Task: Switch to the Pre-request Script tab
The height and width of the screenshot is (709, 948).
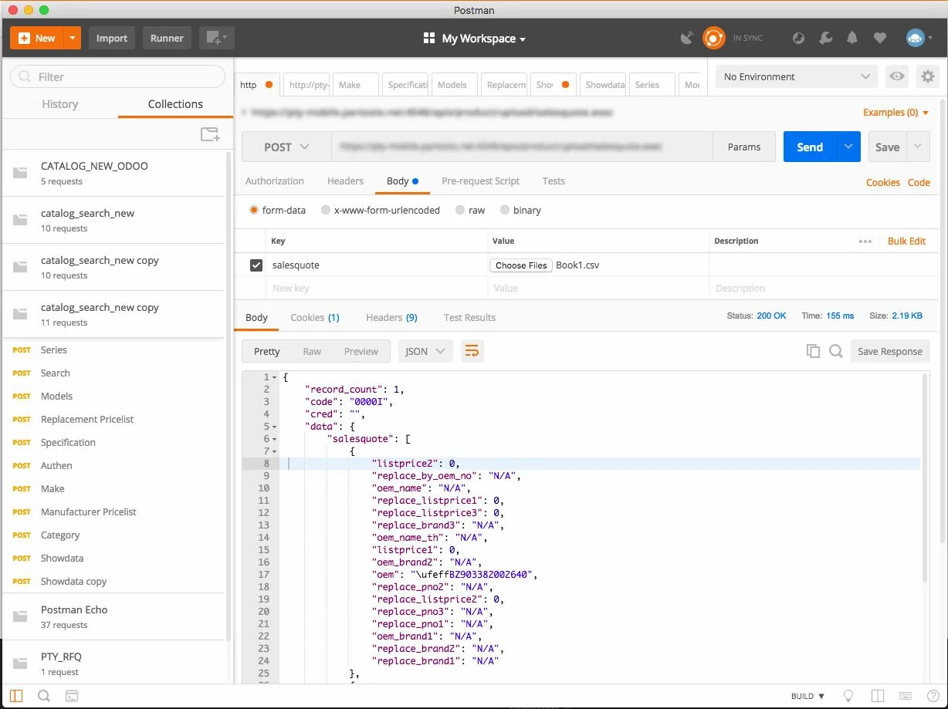Action: [x=480, y=181]
